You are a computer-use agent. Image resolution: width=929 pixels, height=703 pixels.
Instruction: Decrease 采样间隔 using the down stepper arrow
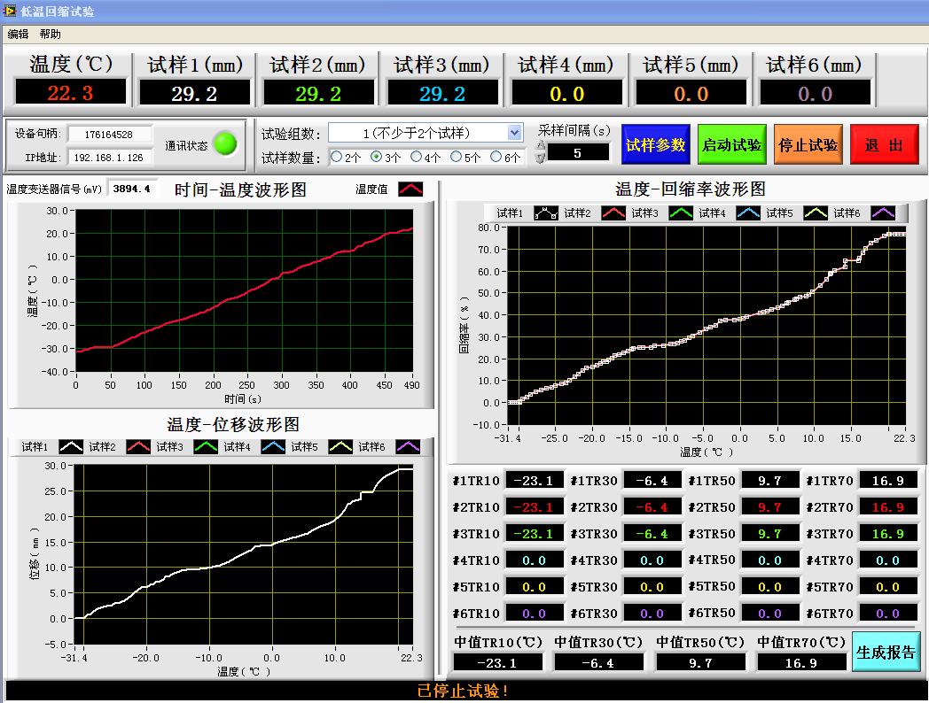(x=540, y=158)
